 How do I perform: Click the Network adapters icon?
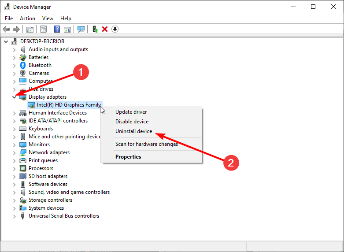pos(23,152)
